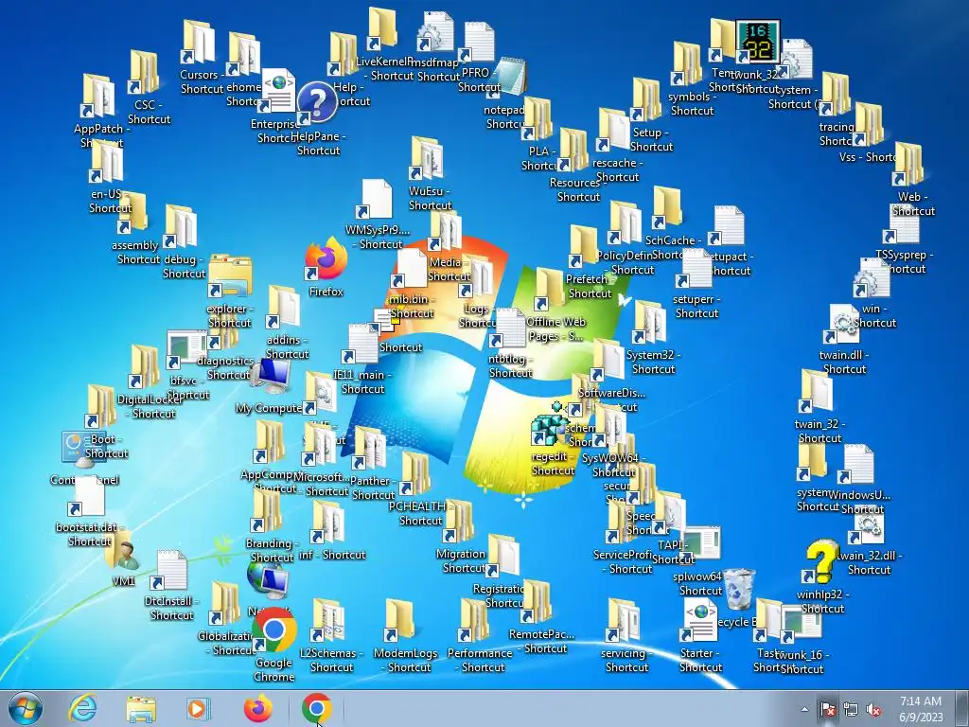Open the WMSysPr9 shortcut file

tap(375, 199)
